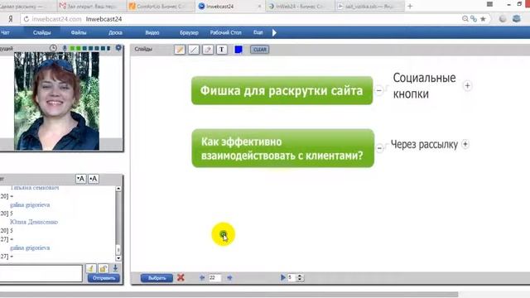Go to the previous slide arrow
The height and width of the screenshot is (298, 530).
point(202,278)
